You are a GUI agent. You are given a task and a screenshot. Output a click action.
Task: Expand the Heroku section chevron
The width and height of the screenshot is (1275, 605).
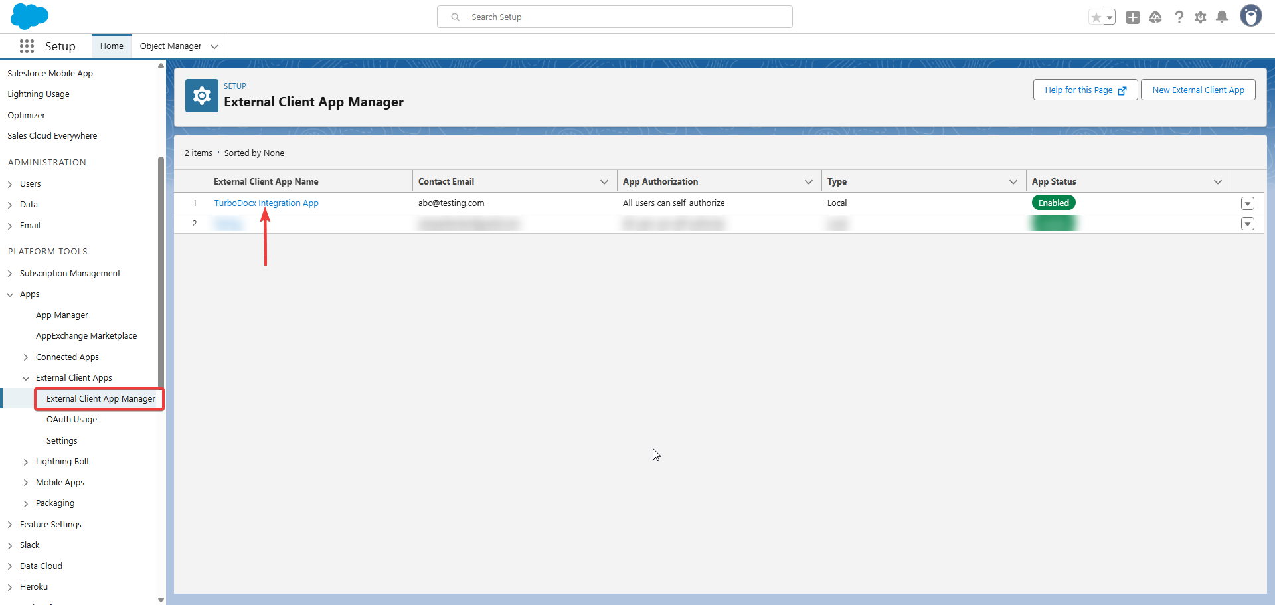[x=10, y=587]
